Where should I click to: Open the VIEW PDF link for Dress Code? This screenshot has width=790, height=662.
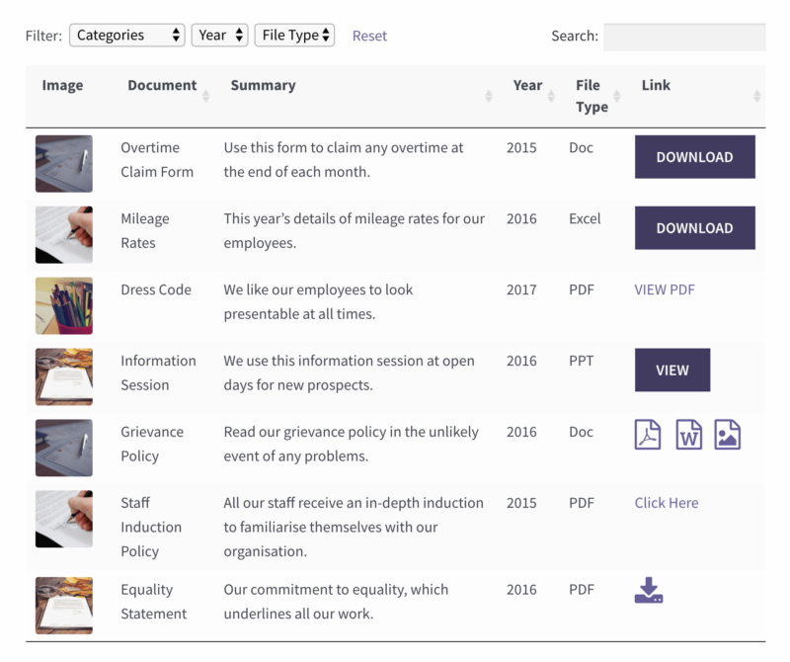click(664, 290)
